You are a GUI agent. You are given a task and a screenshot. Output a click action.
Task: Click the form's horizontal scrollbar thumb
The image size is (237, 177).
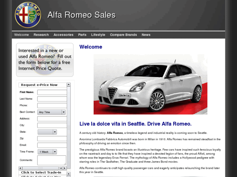pyautogui.click(x=40, y=168)
